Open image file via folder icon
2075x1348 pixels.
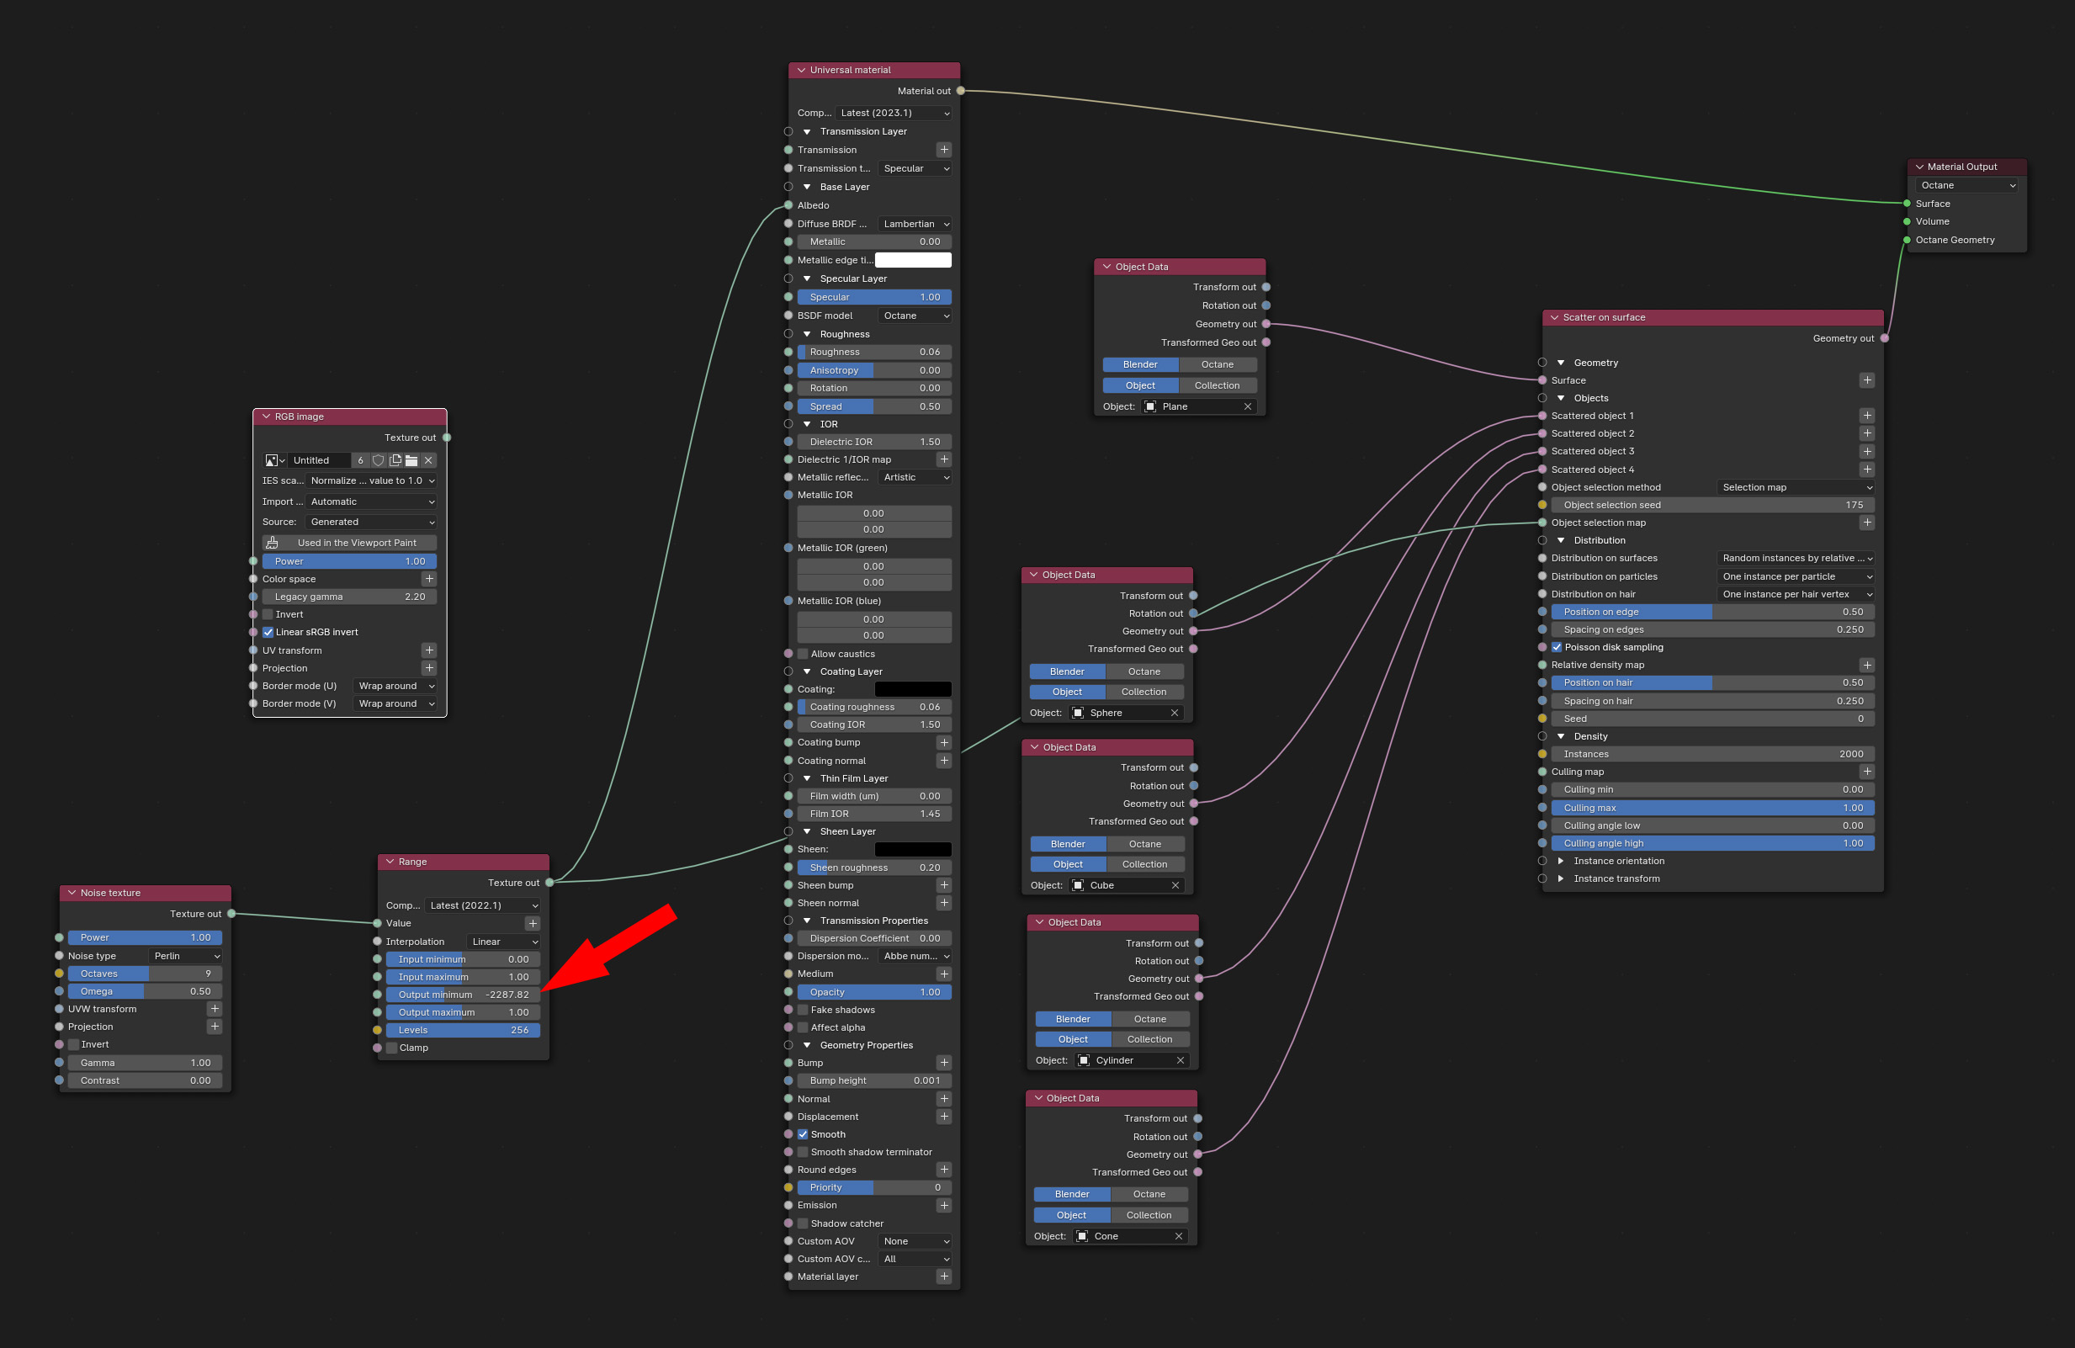click(411, 460)
